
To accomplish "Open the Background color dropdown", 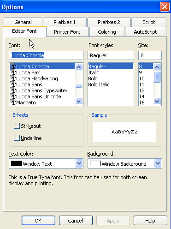I will pos(158,163).
